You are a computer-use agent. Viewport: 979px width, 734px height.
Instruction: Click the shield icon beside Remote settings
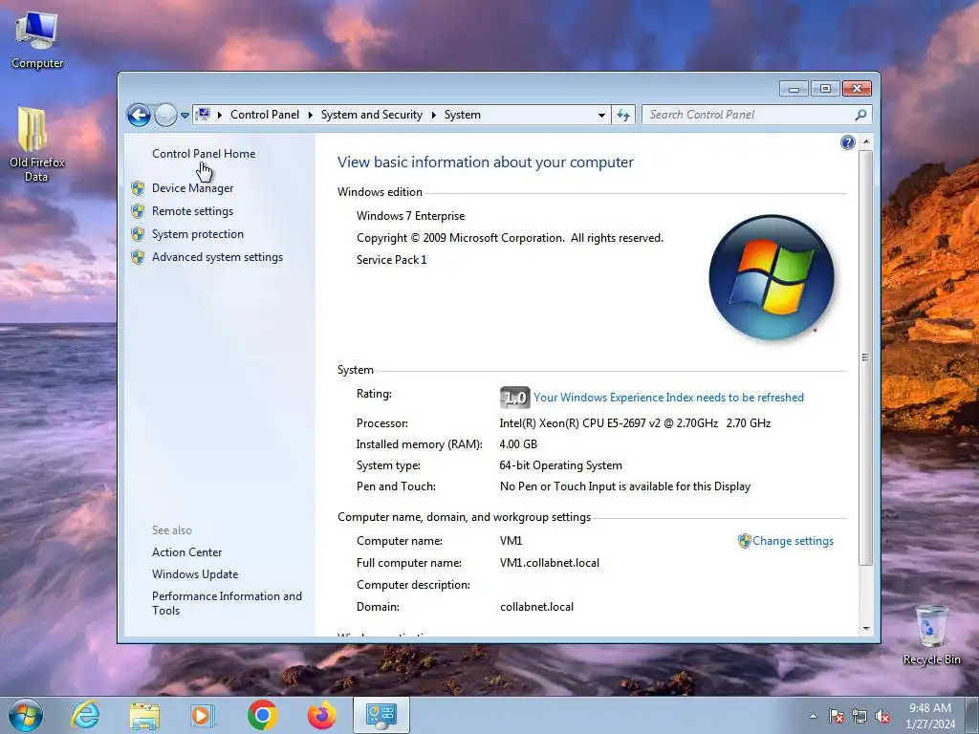pos(138,211)
